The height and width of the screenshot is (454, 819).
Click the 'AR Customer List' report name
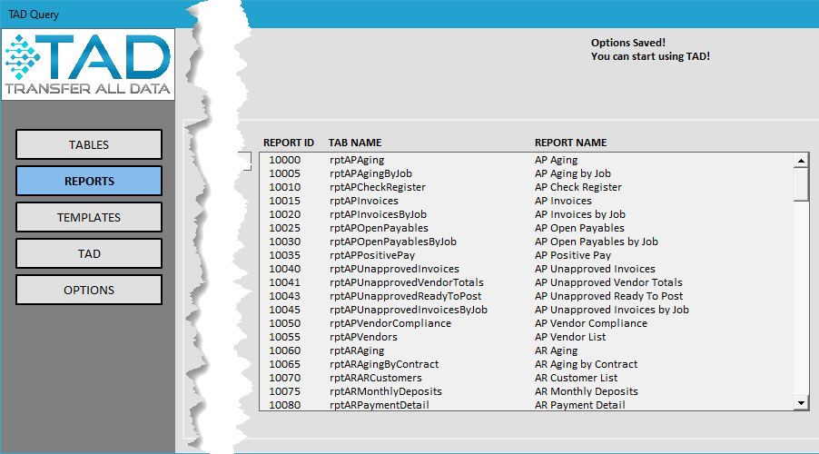(x=576, y=377)
